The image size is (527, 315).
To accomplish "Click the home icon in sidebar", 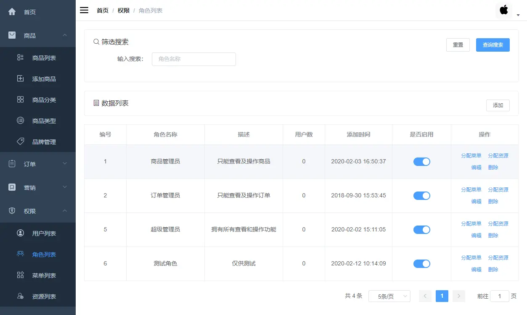I will coord(12,12).
